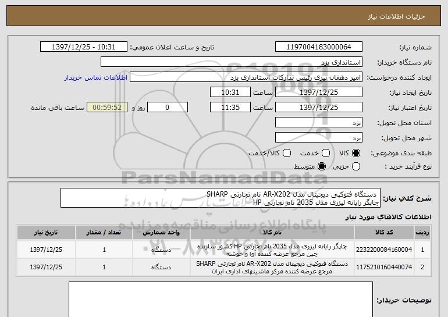Click the public announcement date field 10:31
448x317 pixels.
pos(84,47)
